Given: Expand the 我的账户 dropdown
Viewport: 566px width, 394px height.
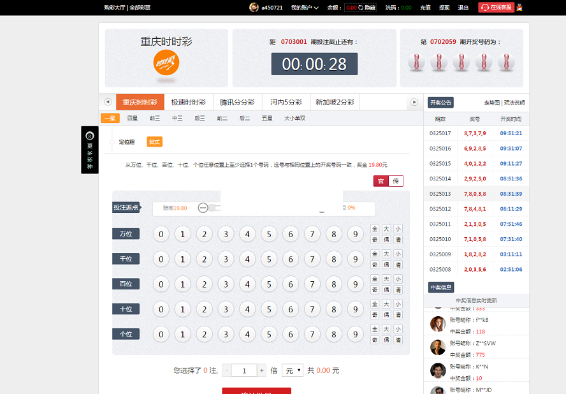Looking at the screenshot, I should click(306, 8).
